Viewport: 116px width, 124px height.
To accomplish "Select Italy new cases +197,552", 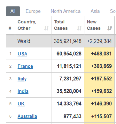I will [101, 79].
